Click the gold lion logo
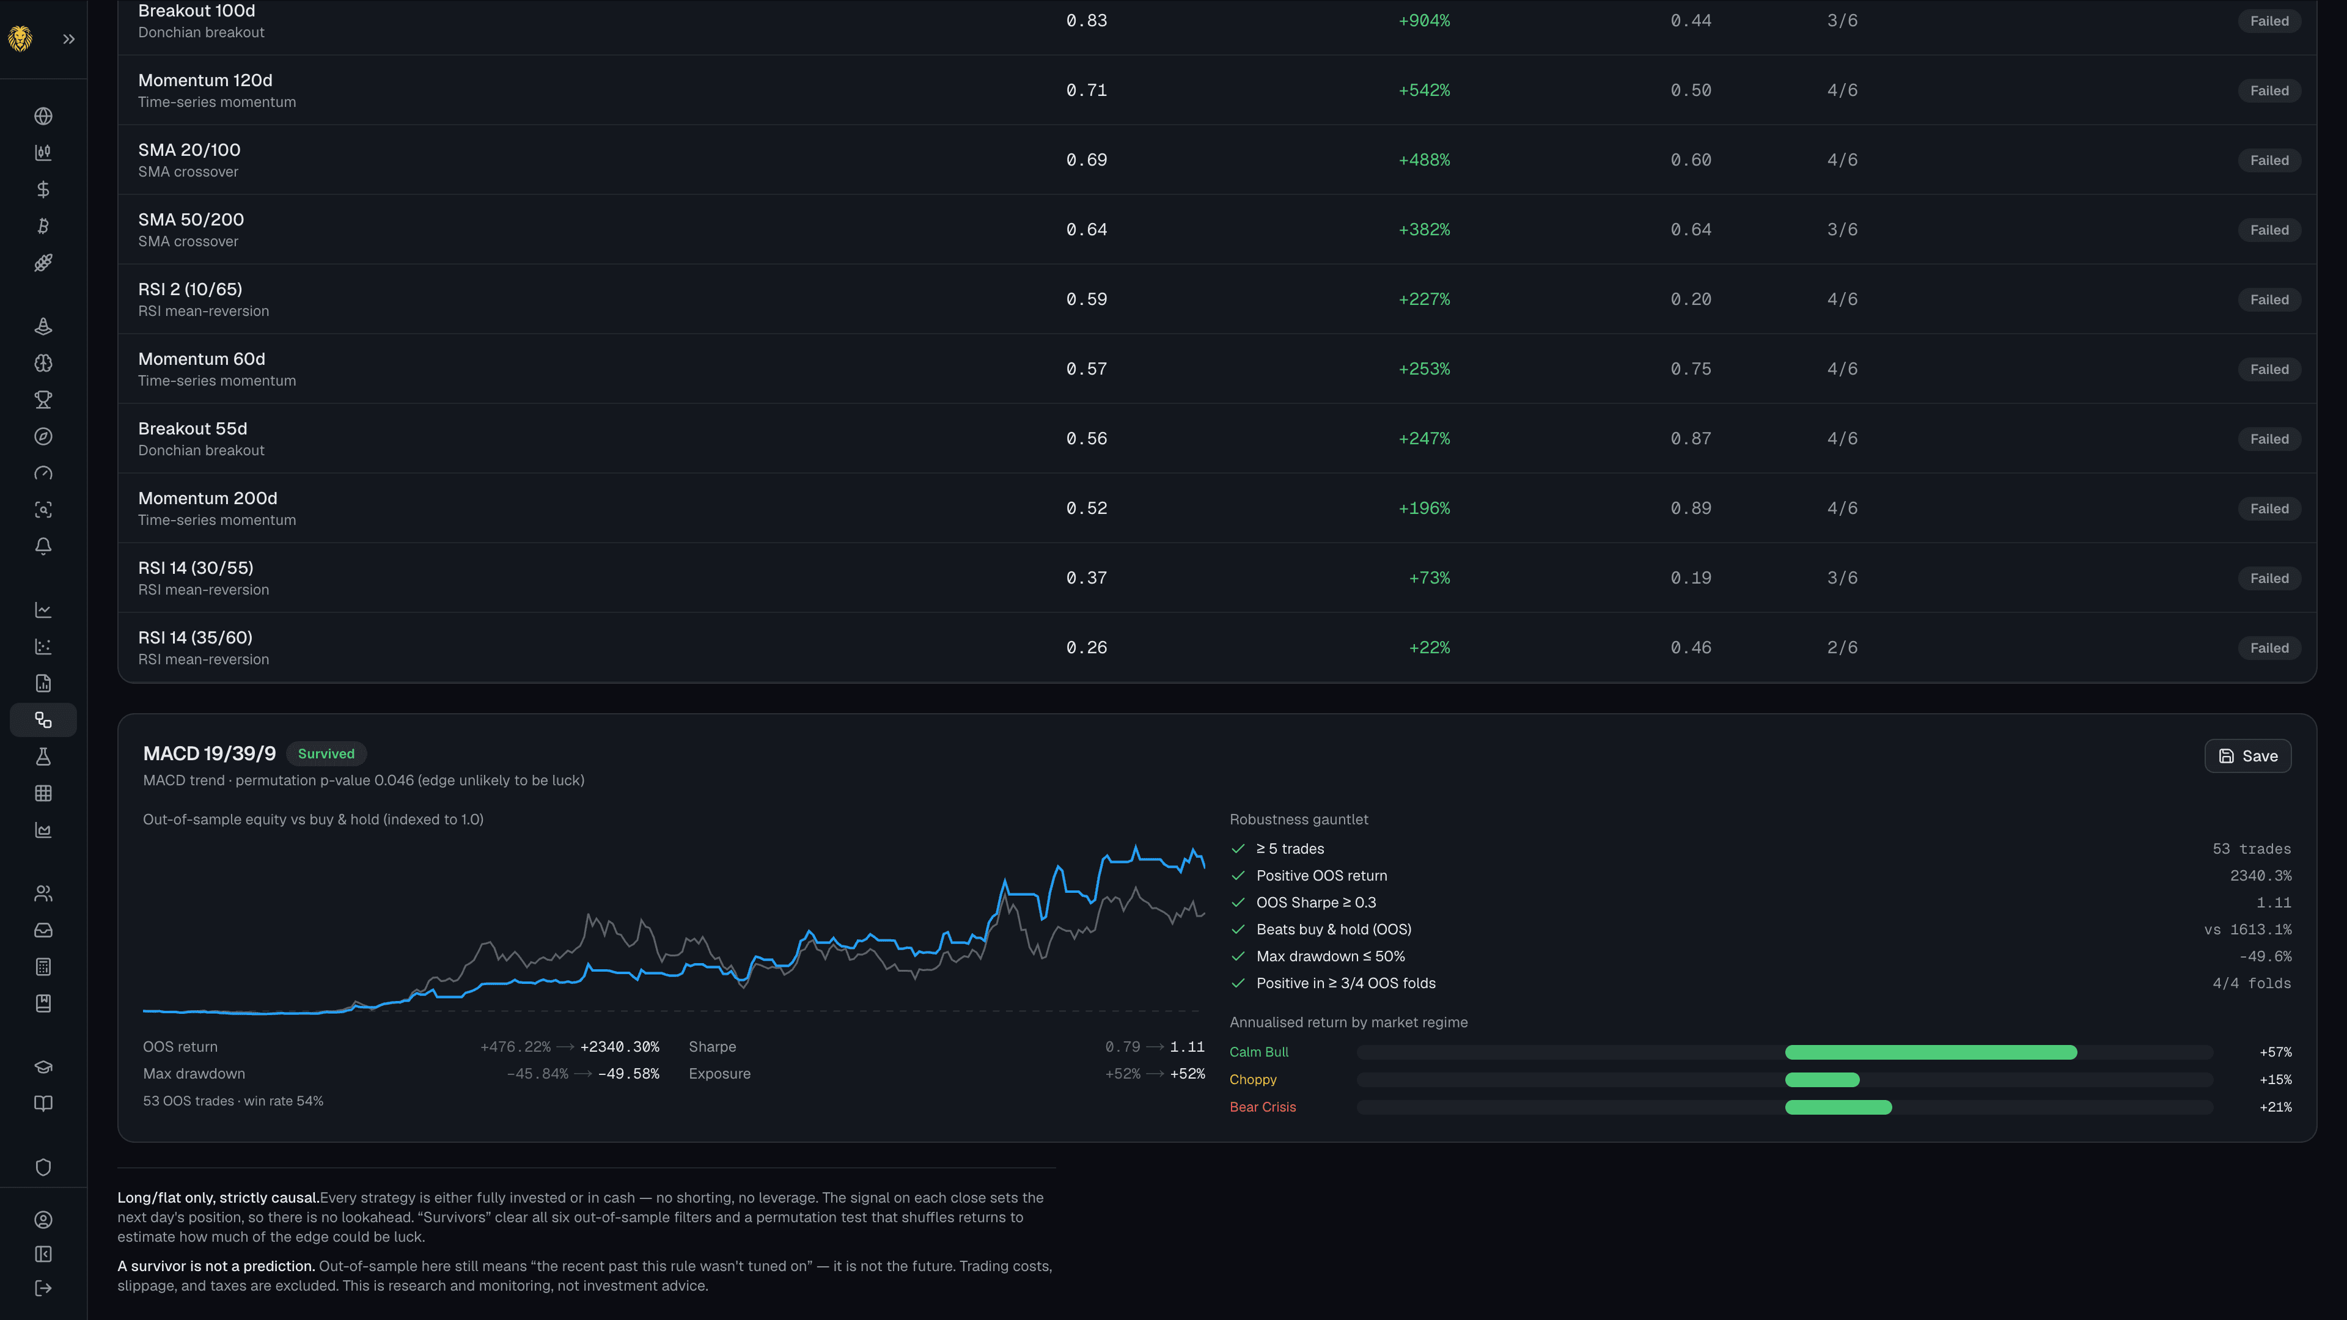 [x=20, y=38]
